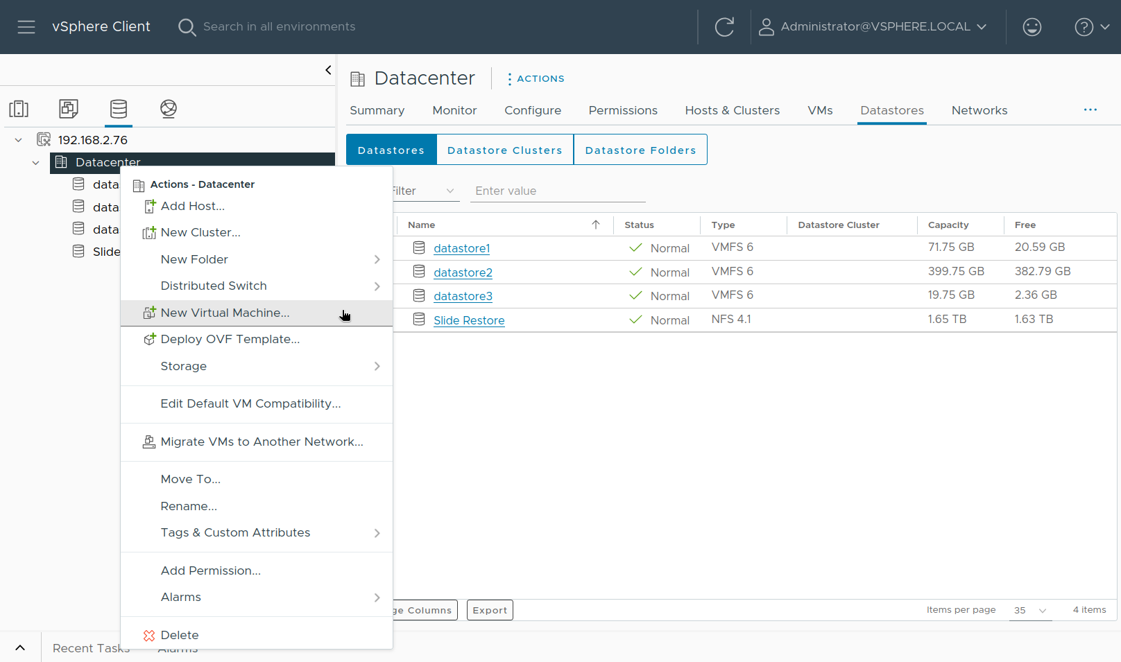Choose New Cluster from the context menu

pos(257,232)
